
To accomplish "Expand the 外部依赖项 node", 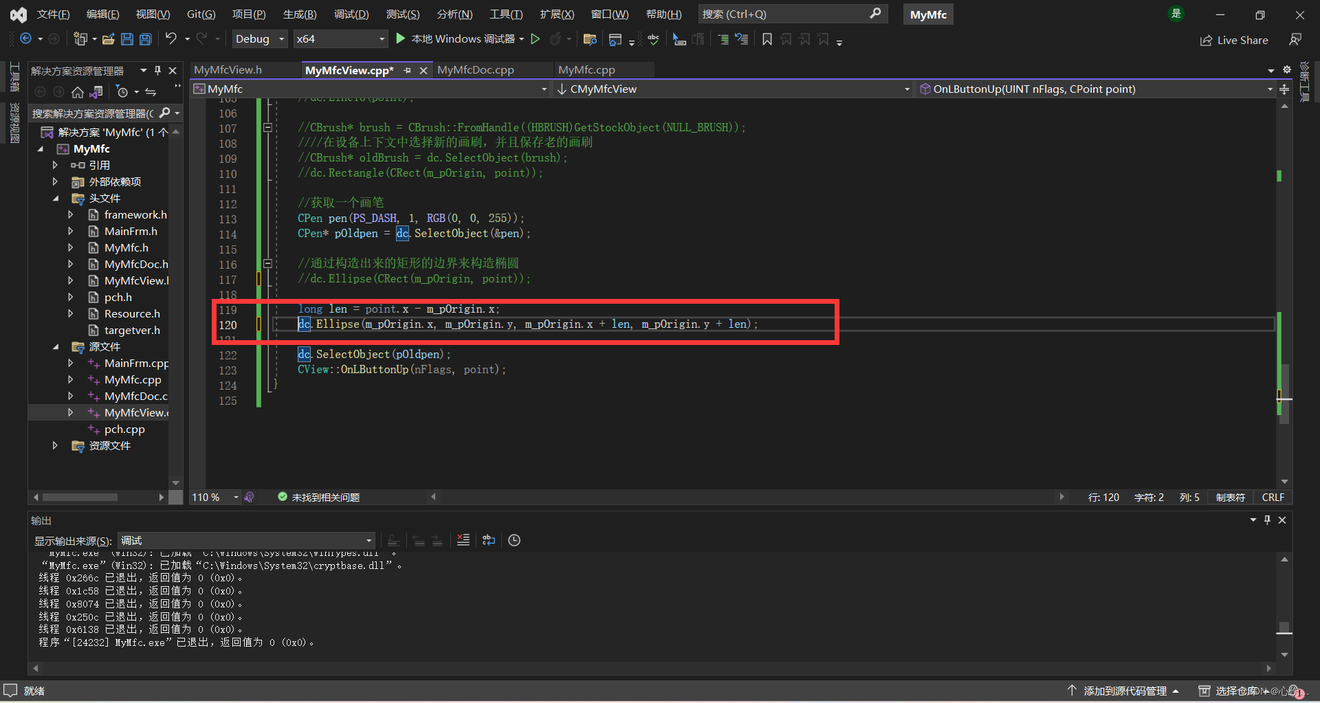I will [55, 182].
